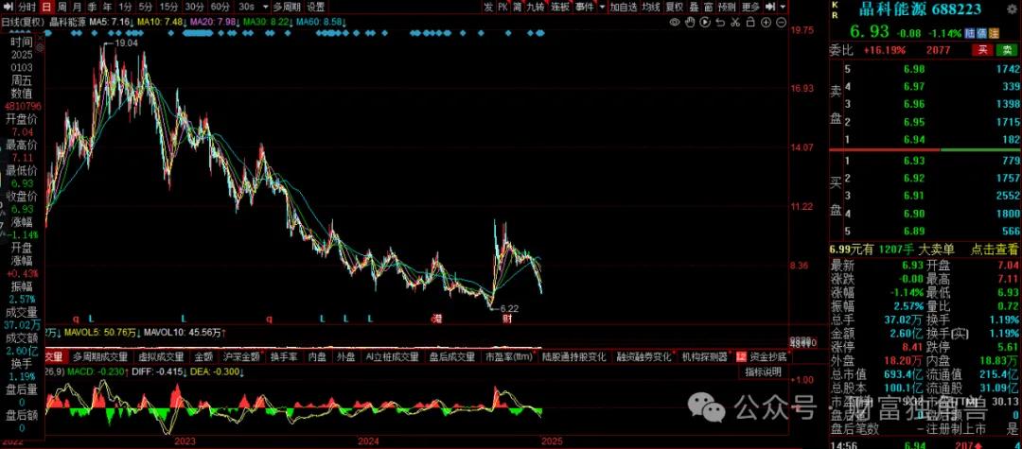Click the 点击查看 link
The image size is (1022, 449).
994,249
